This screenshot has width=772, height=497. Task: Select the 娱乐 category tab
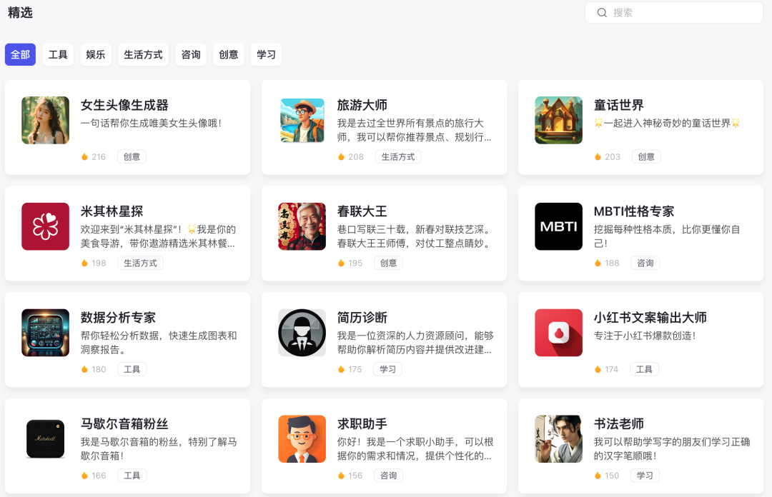96,55
